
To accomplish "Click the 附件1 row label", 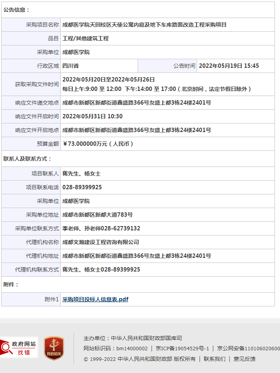I will click(52, 299).
